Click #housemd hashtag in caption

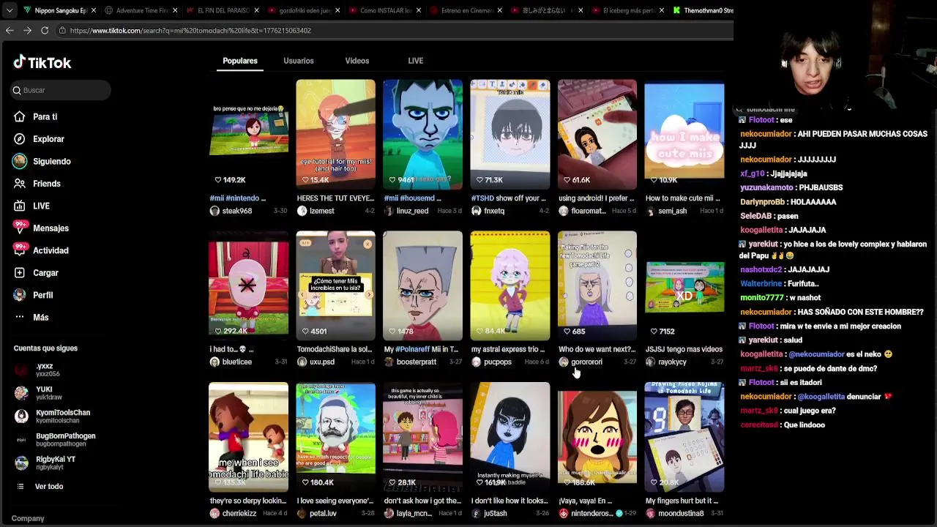tap(419, 198)
